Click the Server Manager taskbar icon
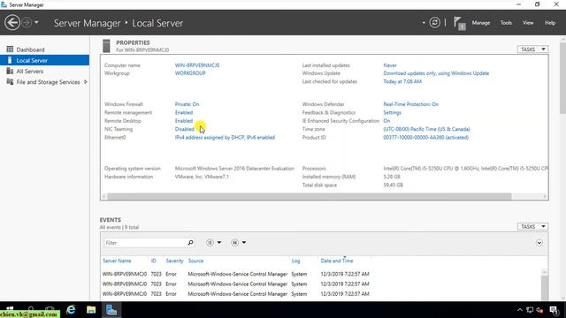Image resolution: width=566 pixels, height=318 pixels. point(111,310)
